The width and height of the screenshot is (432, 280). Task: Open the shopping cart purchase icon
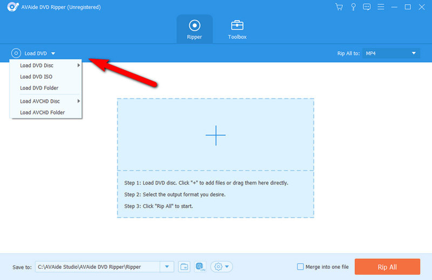tap(339, 7)
